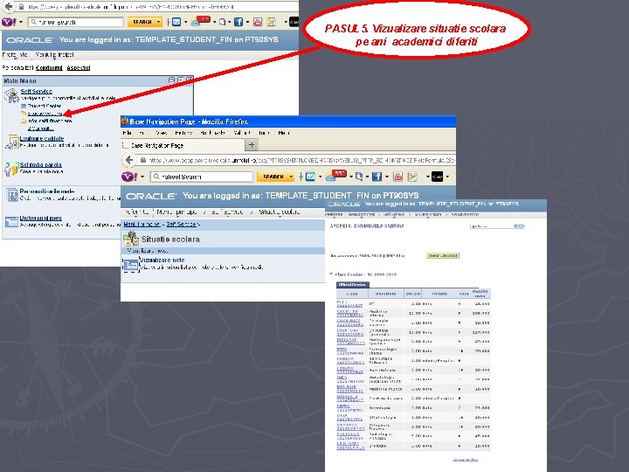The height and width of the screenshot is (472, 629).
Task: Open the mail icon dropdown in the Firefox window
Action: (x=320, y=177)
